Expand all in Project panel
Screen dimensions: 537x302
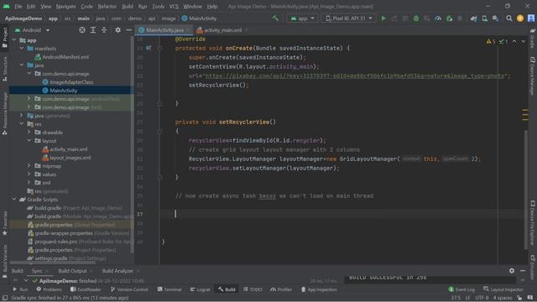pos(93,30)
